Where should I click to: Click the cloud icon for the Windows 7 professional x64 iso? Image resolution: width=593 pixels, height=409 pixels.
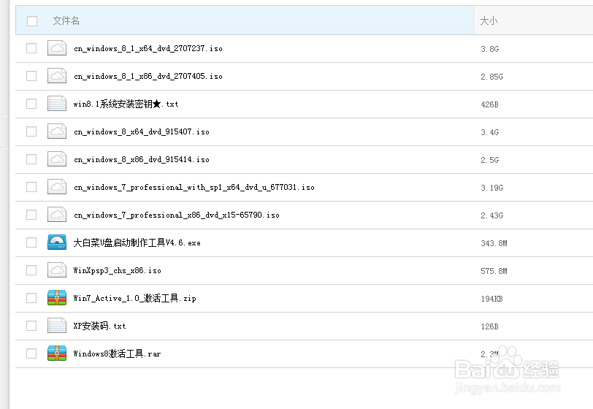pyautogui.click(x=57, y=186)
